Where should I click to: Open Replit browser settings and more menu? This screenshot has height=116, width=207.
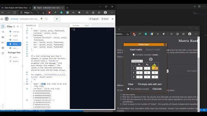(112, 13)
